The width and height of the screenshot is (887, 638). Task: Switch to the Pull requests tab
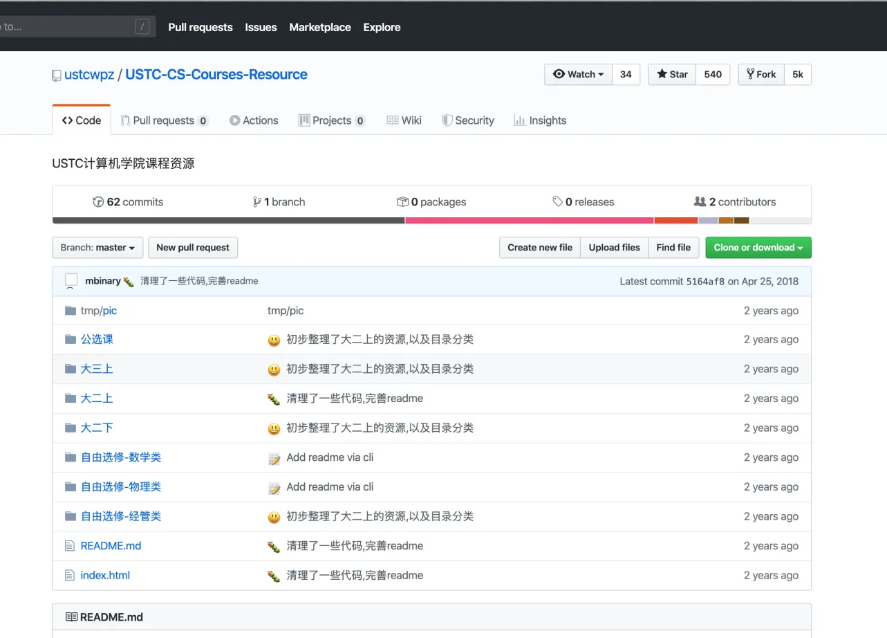(x=165, y=120)
